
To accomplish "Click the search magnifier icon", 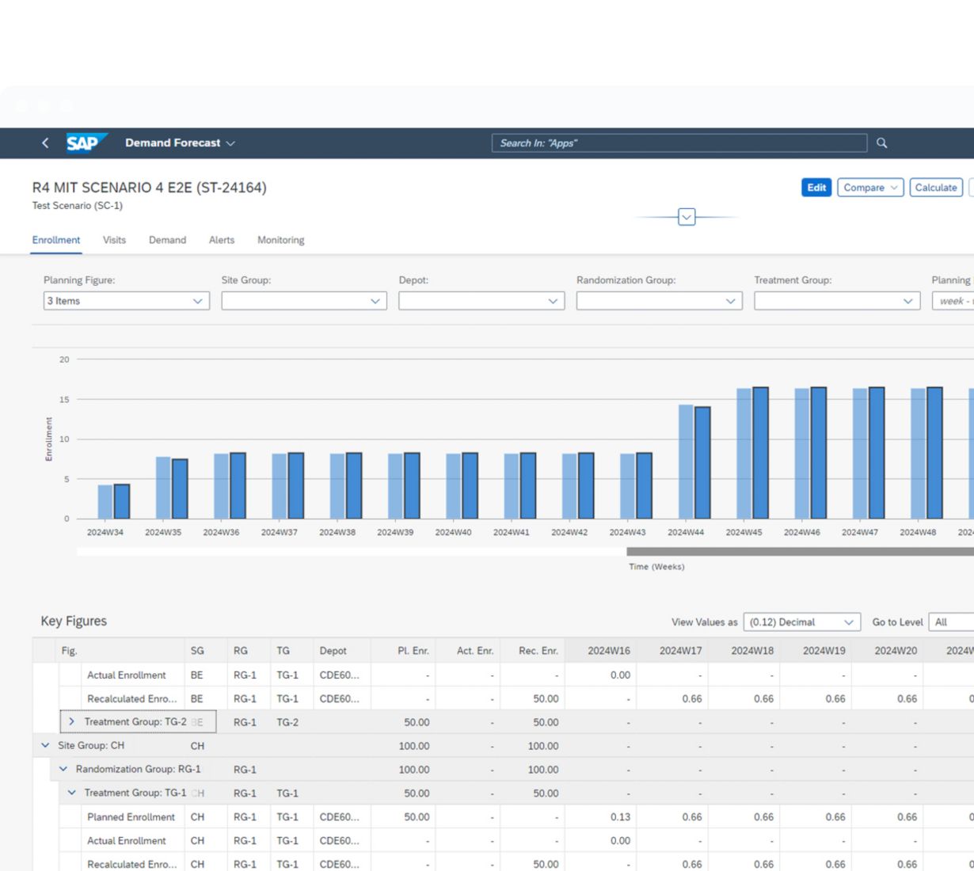I will click(881, 143).
